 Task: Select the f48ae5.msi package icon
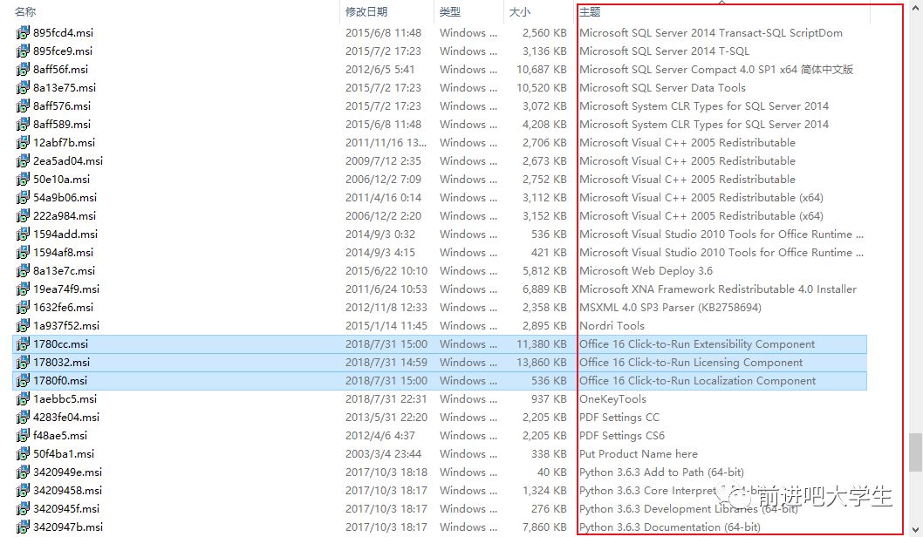pyautogui.click(x=23, y=435)
